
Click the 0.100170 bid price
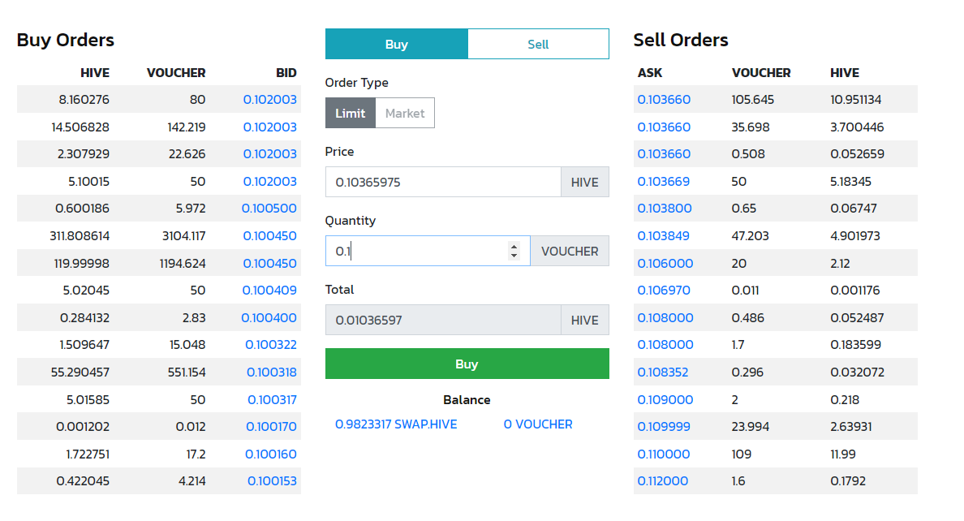point(271,427)
